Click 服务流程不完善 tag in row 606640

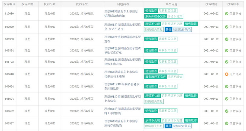click(155, 77)
